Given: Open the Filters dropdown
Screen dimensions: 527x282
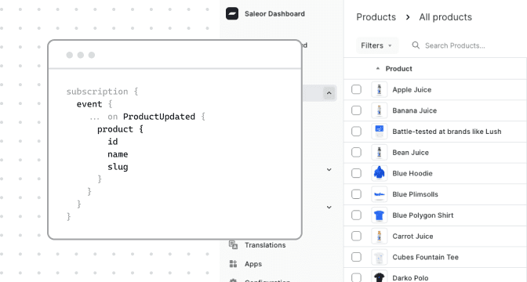Looking at the screenshot, I should click(376, 45).
